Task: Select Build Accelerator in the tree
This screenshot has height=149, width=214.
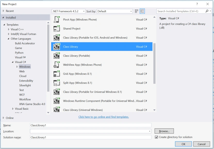Action: point(25,43)
